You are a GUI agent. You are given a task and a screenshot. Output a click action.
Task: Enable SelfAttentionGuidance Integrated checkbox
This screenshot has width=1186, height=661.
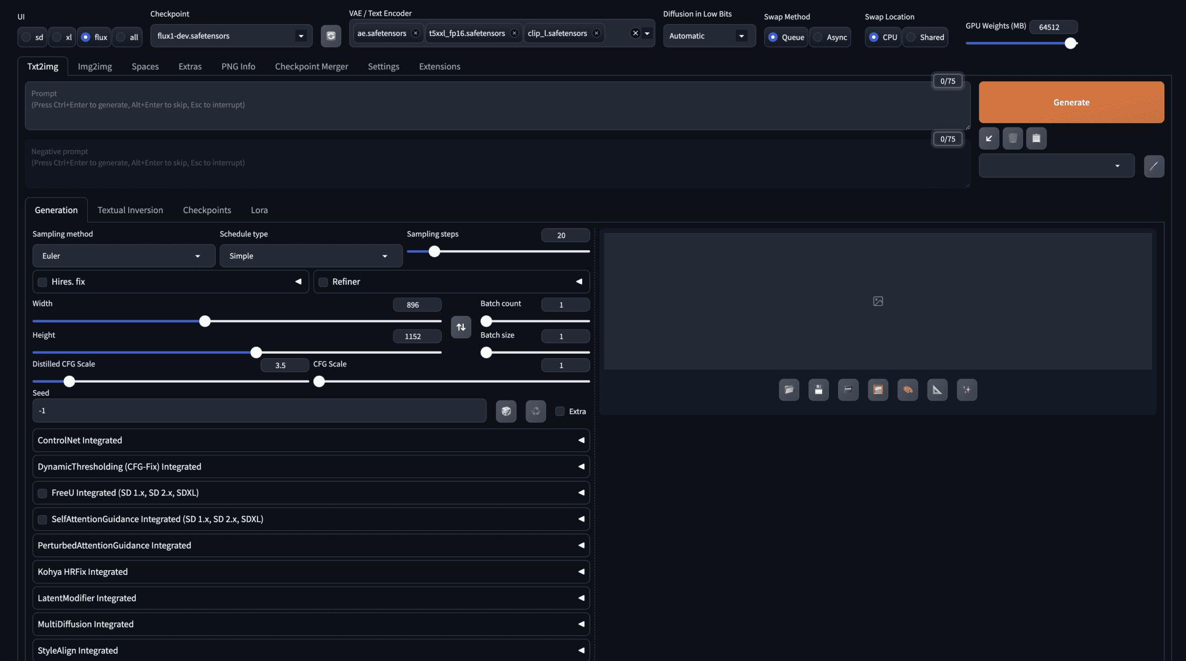tap(43, 519)
